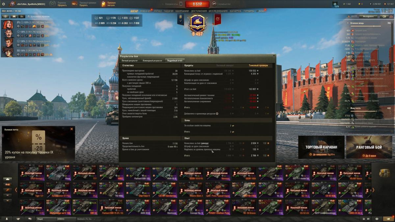
Task: Collapse the Огневая мощь section
Action: click(x=348, y=23)
